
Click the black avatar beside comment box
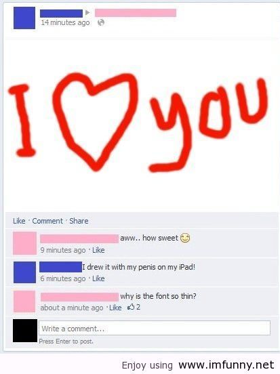(x=25, y=331)
